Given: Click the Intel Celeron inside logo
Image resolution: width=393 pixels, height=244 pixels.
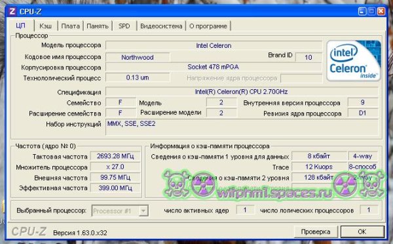Looking at the screenshot, I should (x=354, y=60).
